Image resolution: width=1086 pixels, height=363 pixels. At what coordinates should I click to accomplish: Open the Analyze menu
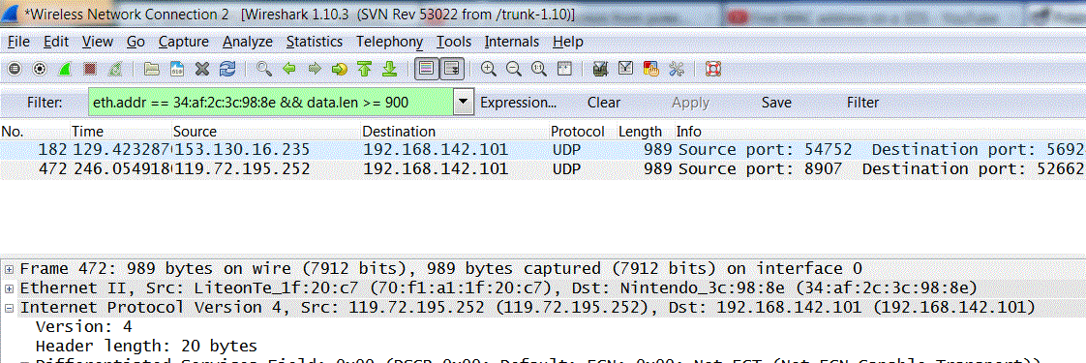pos(247,42)
